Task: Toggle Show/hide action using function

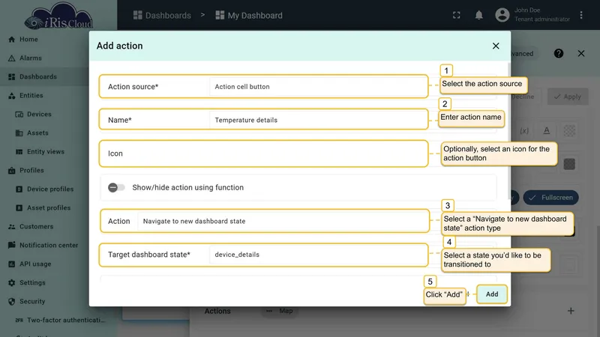Action: (x=116, y=188)
